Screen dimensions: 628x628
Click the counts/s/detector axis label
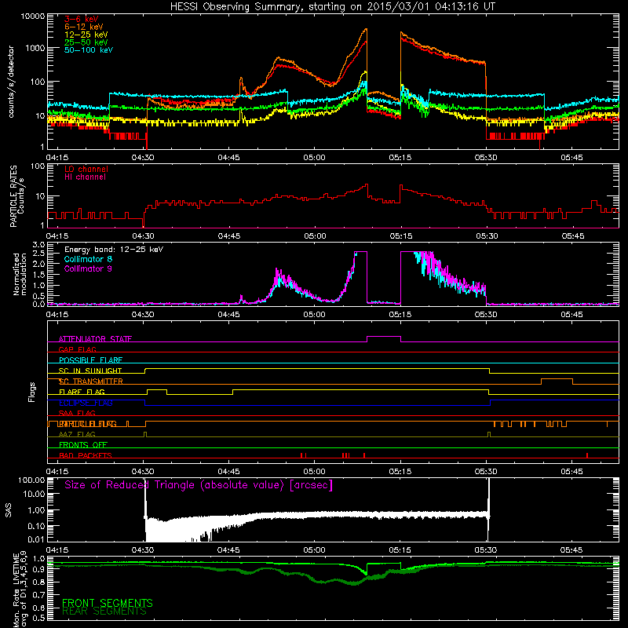click(x=11, y=82)
